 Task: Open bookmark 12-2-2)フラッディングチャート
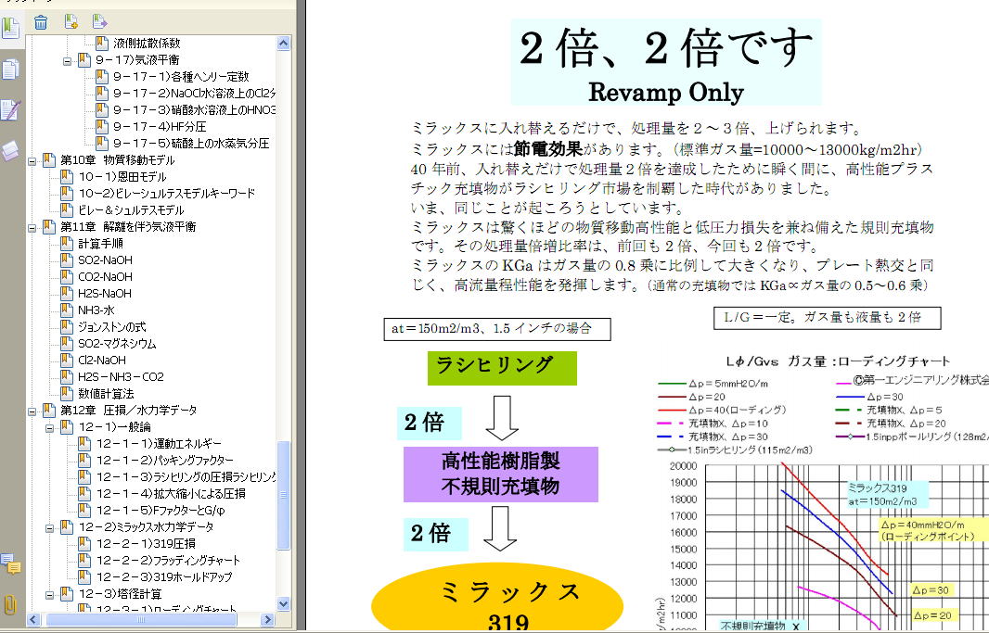coord(168,560)
